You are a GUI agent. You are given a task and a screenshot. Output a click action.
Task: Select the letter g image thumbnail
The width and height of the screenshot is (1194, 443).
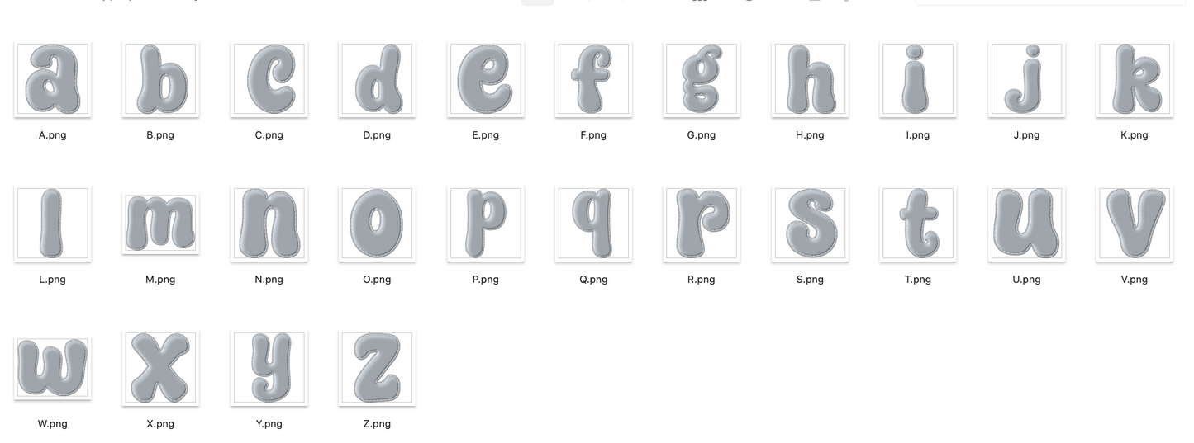click(x=702, y=79)
